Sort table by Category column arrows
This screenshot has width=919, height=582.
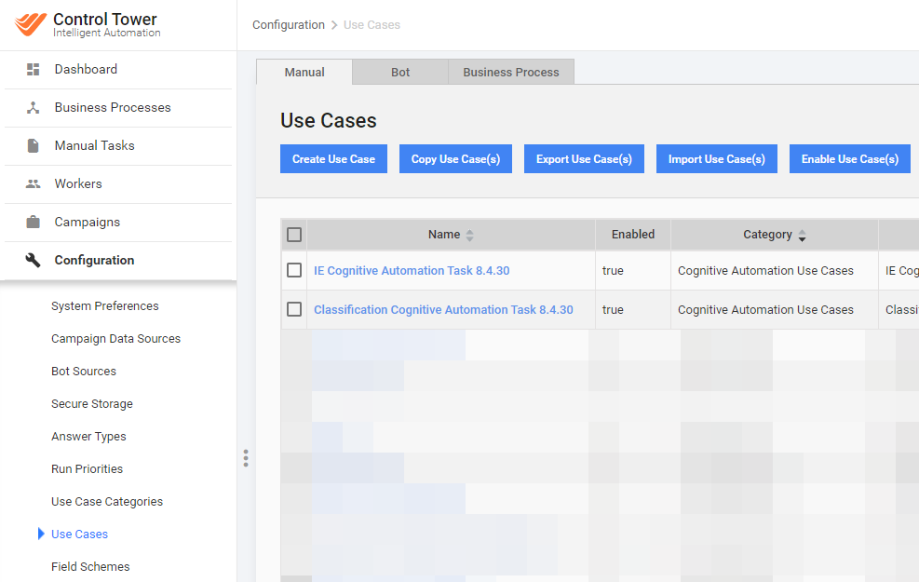pyautogui.click(x=802, y=236)
